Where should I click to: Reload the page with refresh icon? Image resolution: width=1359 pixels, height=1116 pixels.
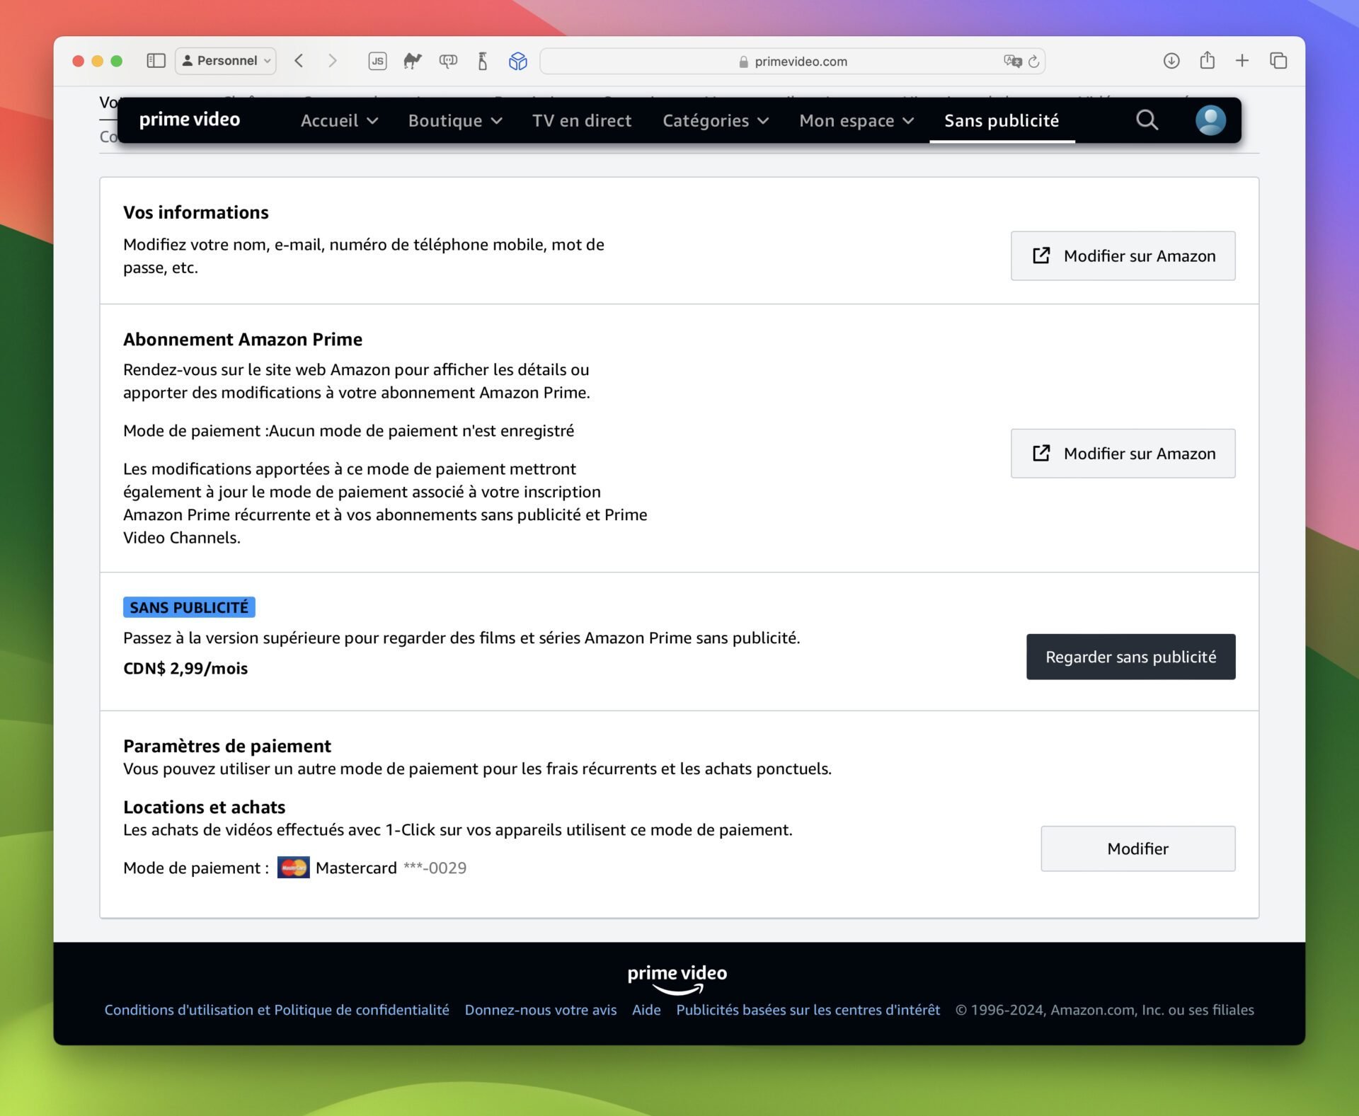1034,62
